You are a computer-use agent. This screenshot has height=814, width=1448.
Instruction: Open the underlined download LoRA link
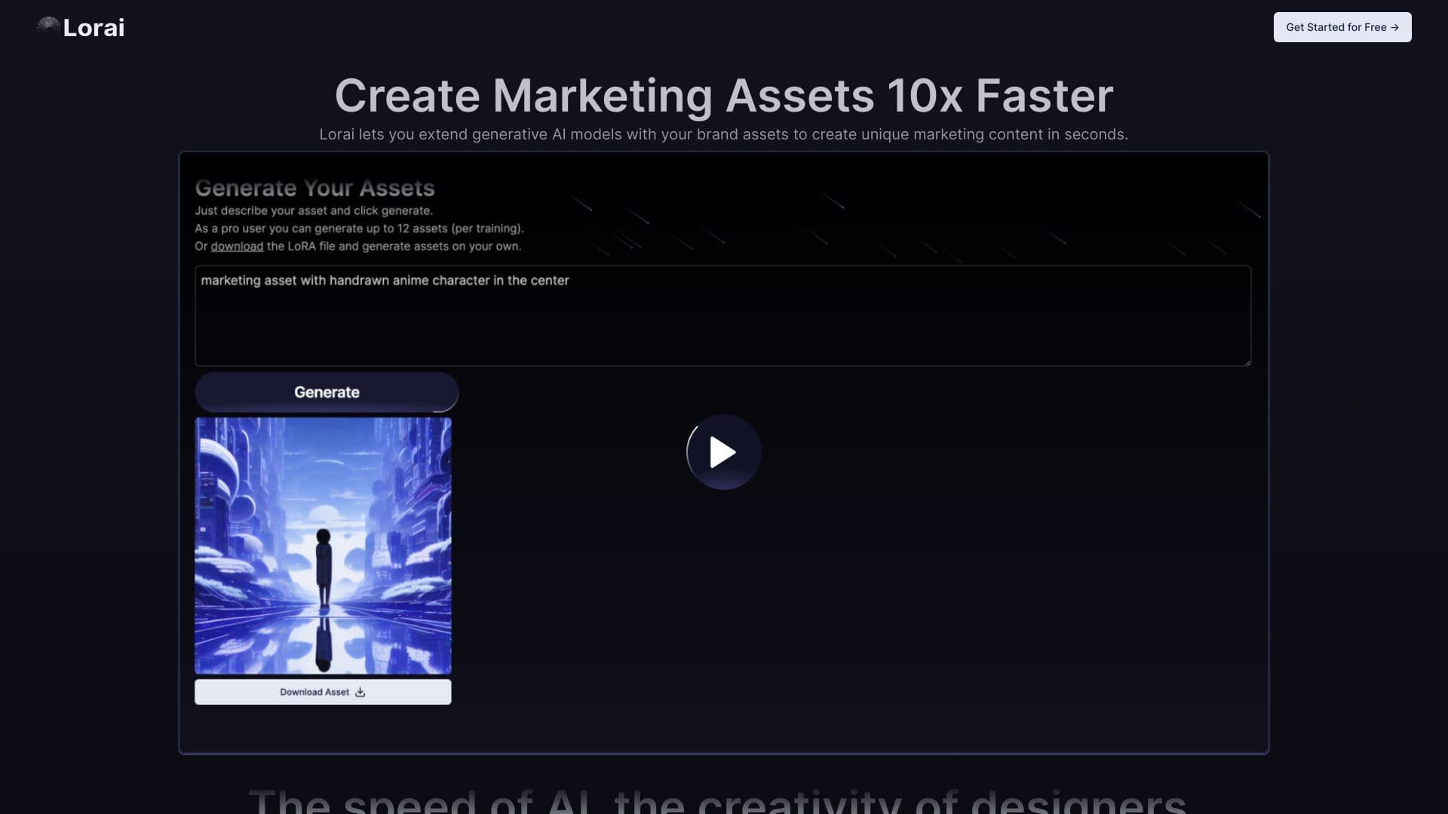tap(237, 246)
